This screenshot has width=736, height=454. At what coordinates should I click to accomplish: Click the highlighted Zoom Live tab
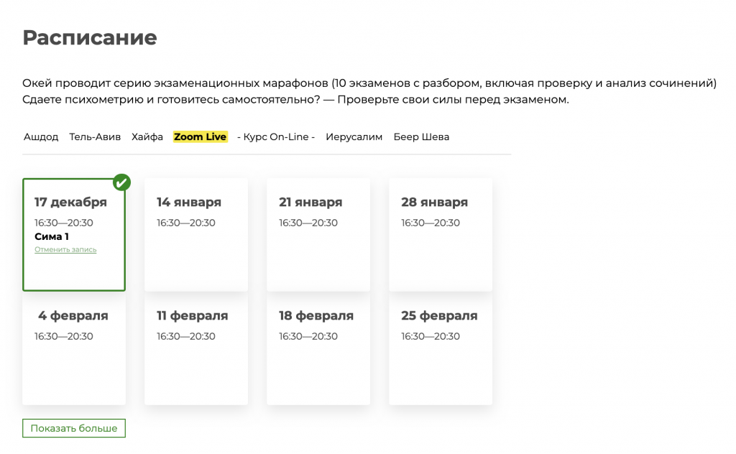(200, 136)
